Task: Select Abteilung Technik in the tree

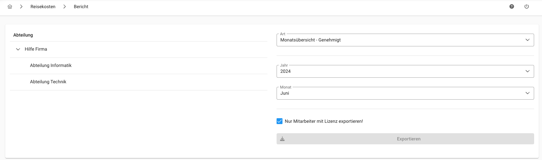Action: [x=139, y=82]
